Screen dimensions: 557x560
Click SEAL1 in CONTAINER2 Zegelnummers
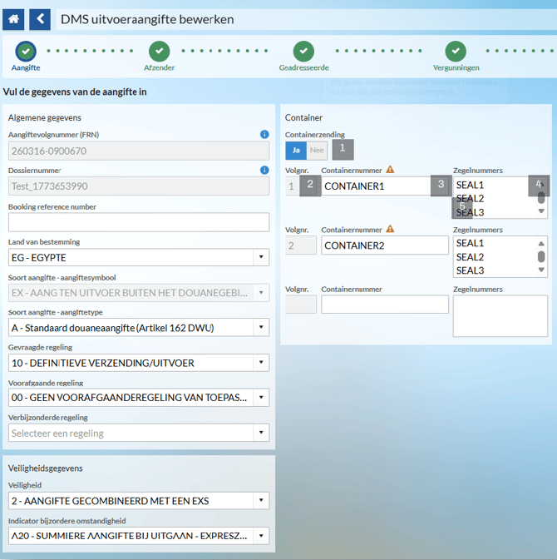pyautogui.click(x=470, y=243)
